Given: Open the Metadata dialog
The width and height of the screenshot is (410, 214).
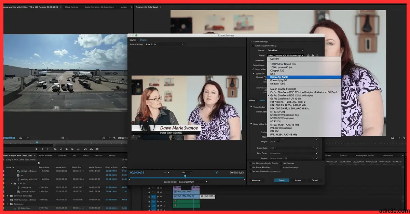Looking at the screenshot, I should click(257, 180).
